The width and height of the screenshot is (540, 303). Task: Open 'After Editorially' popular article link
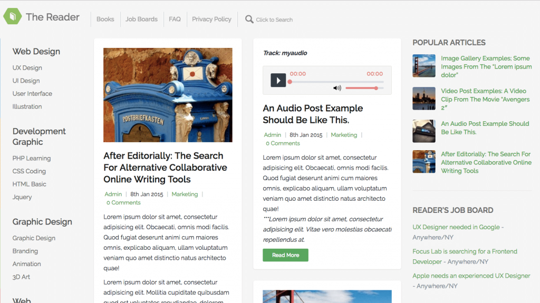486,162
